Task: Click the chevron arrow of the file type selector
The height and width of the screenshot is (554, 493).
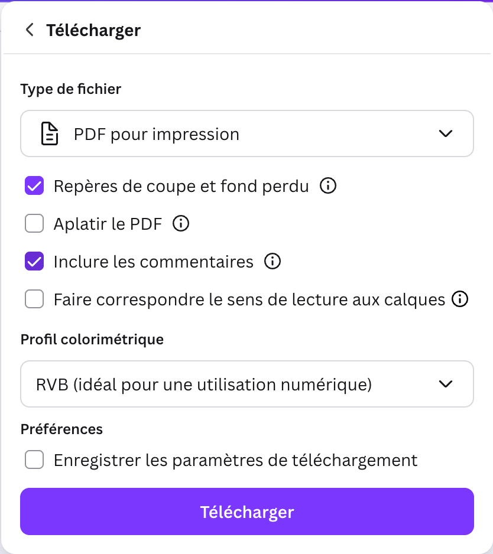Action: (x=446, y=134)
